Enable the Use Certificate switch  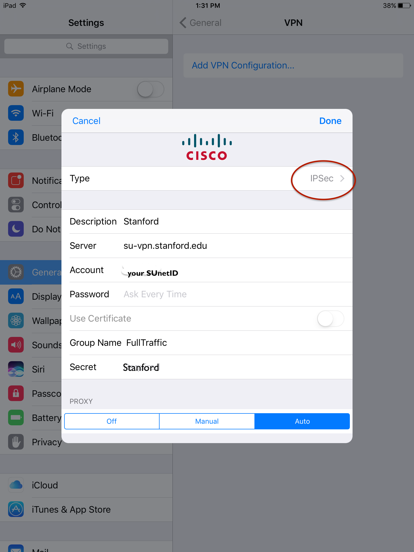(x=331, y=319)
